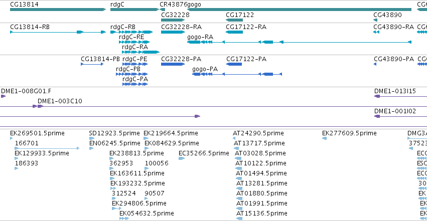Click EST feature 362953
Screen dimensions: 427x221
coord(111,168)
